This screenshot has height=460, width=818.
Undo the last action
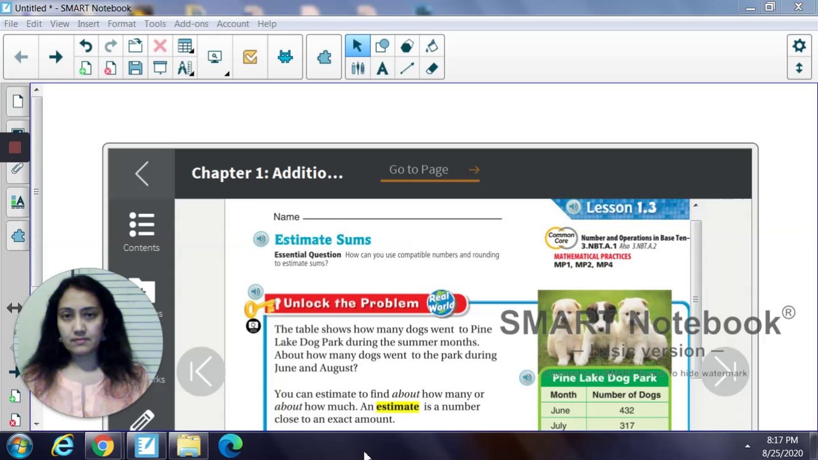click(x=86, y=46)
